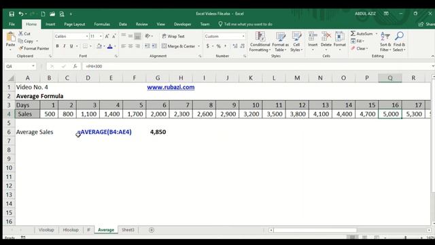Click the Wrap Text button
435x245 pixels.
[x=173, y=36]
